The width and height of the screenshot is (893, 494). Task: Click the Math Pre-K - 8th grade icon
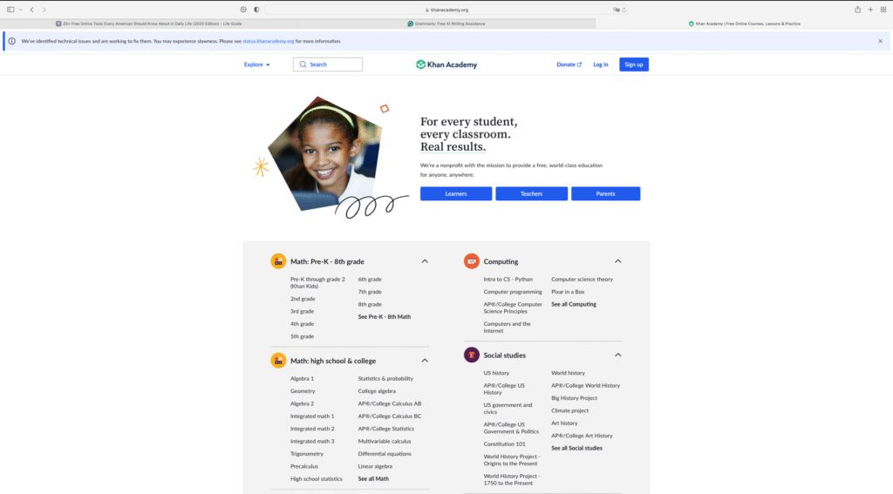pos(278,261)
